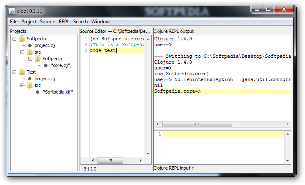Click REPL output horizontal scrollbar thumb
Viewport: 305px width, 185px height.
pos(197,124)
